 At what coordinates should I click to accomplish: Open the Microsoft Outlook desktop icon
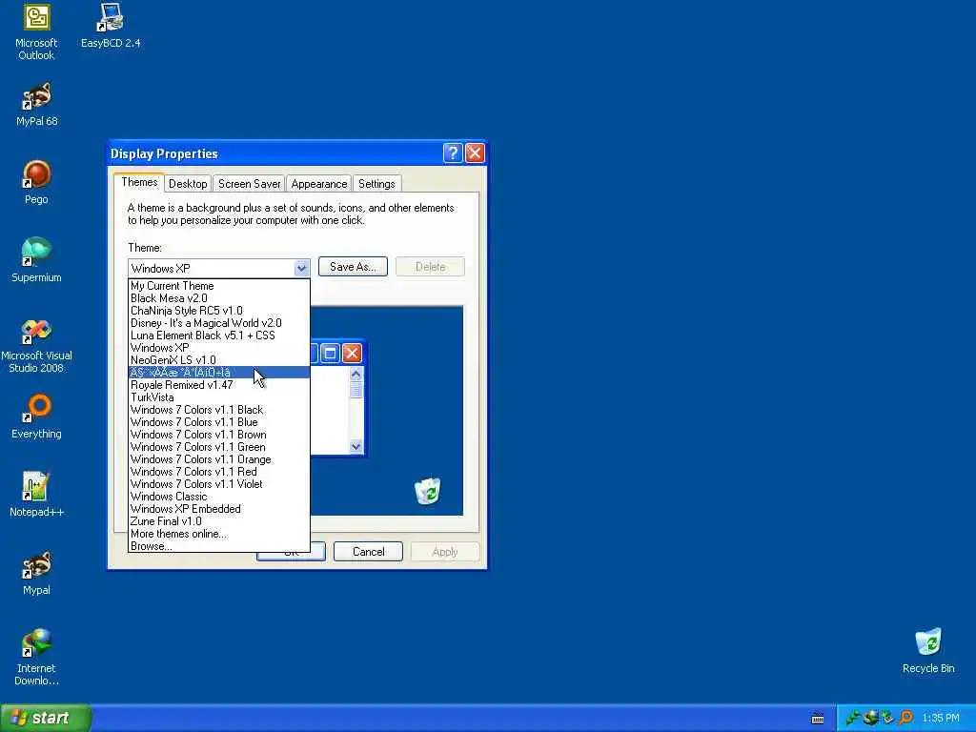click(36, 32)
